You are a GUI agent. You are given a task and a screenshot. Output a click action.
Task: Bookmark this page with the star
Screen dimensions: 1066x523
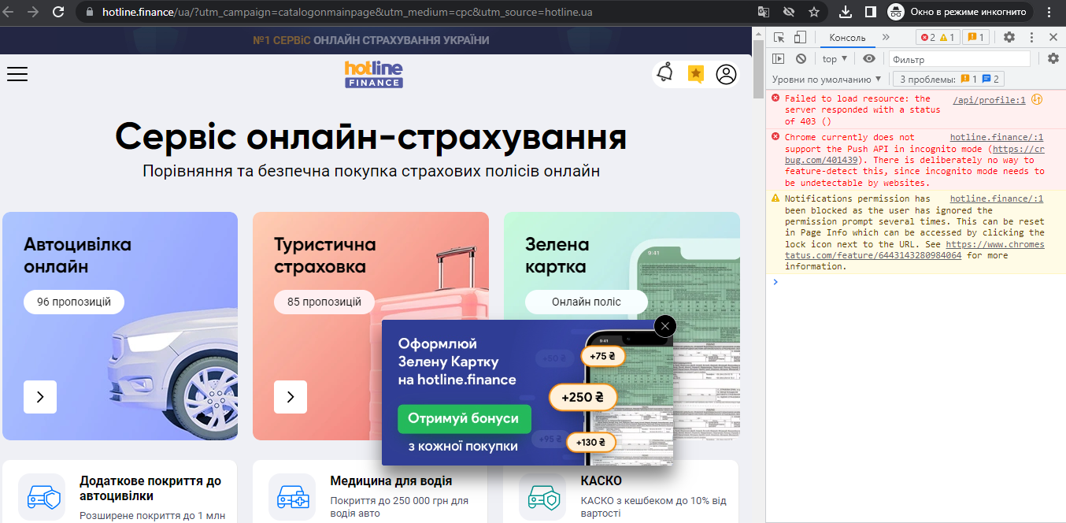[814, 12]
